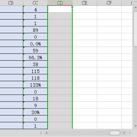Click the horizontal scrollbar thumb

pyautogui.click(x=115, y=133)
